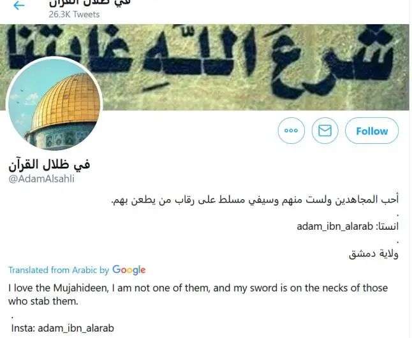412x338 pixels.
Task: Click the profile title in the top bar
Action: pos(89,3)
